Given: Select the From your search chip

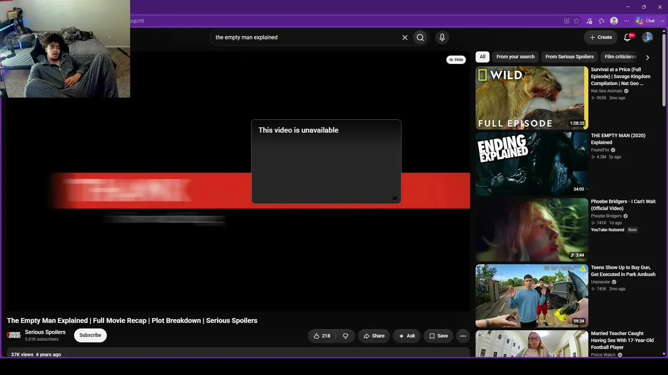Looking at the screenshot, I should pyautogui.click(x=516, y=57).
